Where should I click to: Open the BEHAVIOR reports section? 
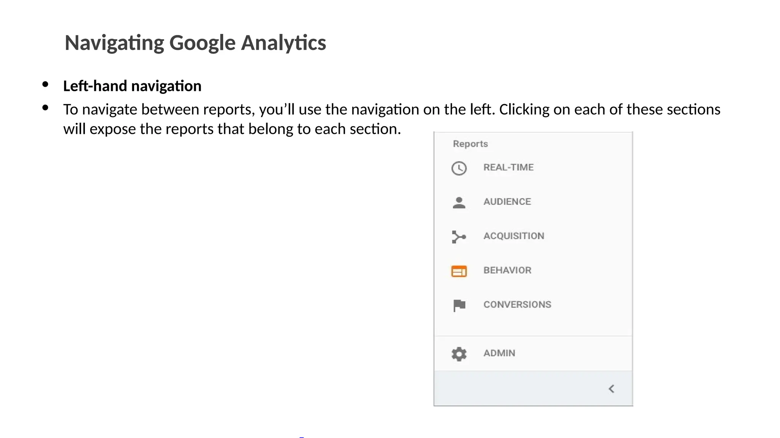[x=507, y=270]
